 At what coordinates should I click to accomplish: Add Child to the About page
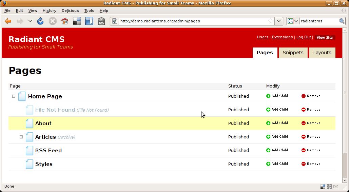277,123
